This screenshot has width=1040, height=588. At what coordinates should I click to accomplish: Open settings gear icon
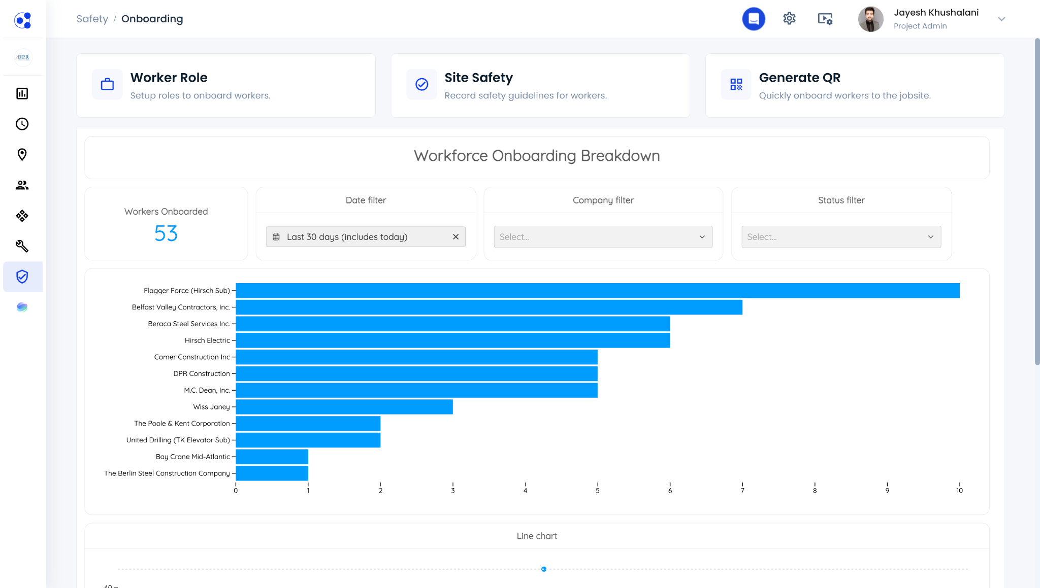point(789,19)
